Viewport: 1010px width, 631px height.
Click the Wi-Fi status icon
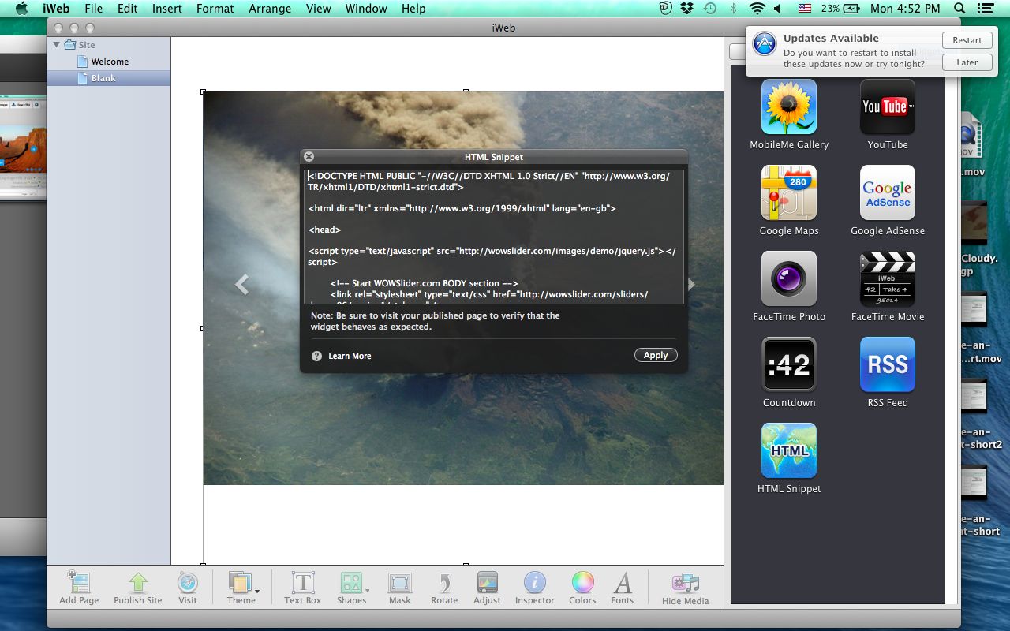click(x=757, y=9)
